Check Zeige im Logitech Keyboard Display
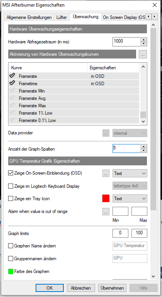This screenshot has height=297, width=162. 10,186
